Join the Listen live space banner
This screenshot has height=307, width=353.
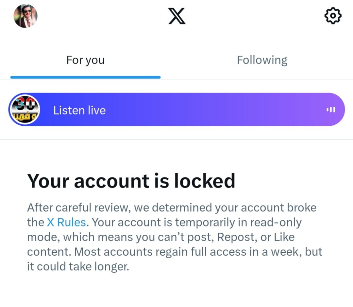click(x=177, y=109)
